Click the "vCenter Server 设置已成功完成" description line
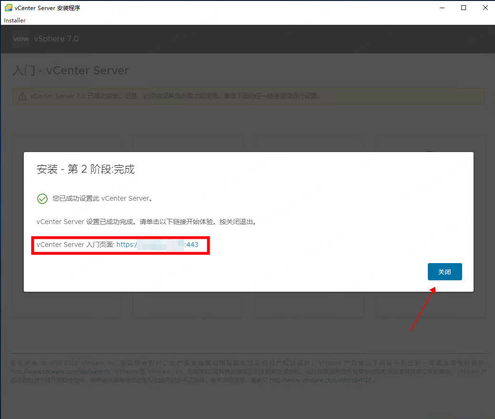This screenshot has width=495, height=419. 146,222
